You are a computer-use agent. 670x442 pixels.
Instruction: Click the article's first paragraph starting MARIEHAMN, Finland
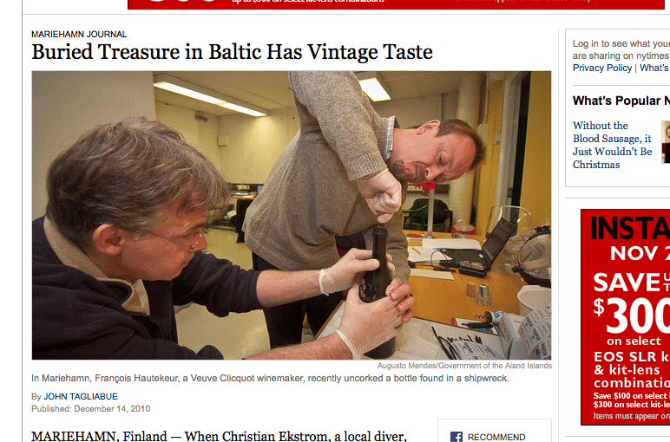coord(219,436)
